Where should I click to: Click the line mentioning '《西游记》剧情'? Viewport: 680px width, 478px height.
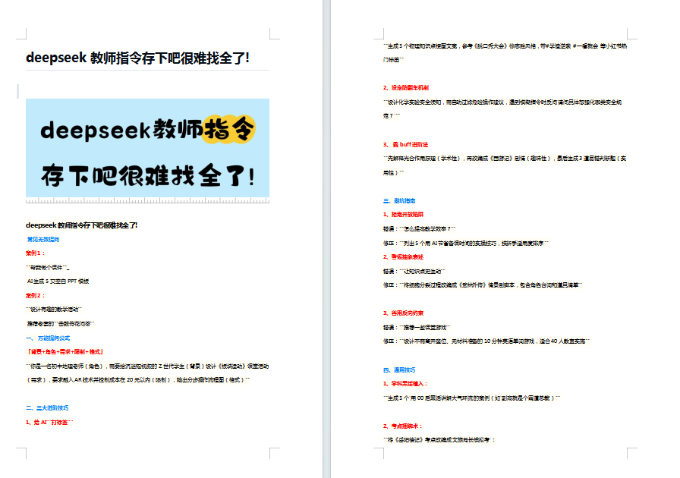(505, 159)
